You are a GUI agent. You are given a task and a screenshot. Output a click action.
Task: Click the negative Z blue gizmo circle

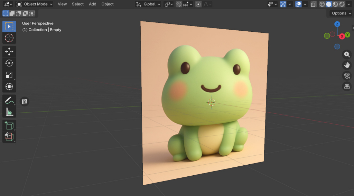pos(337,47)
